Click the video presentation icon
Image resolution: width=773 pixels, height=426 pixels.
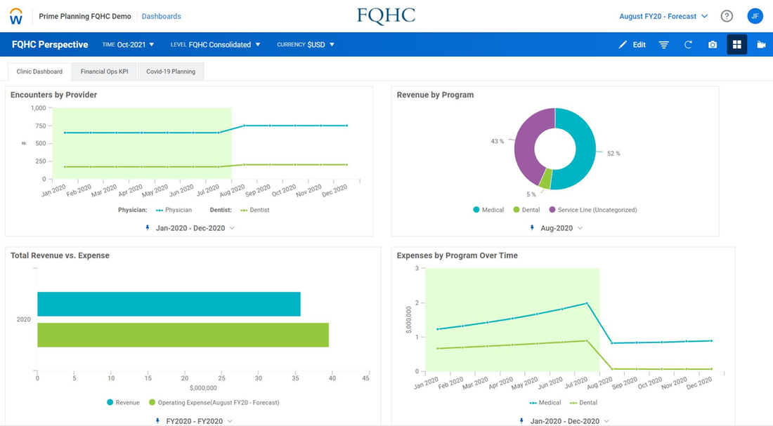point(761,45)
